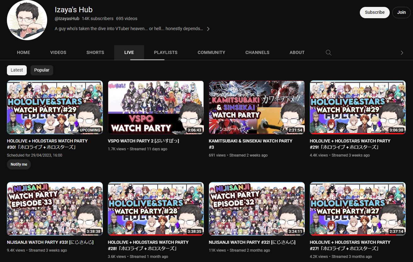The height and width of the screenshot is (262, 413).
Task: Click the 3:38:38 duration badge
Action: click(93, 232)
